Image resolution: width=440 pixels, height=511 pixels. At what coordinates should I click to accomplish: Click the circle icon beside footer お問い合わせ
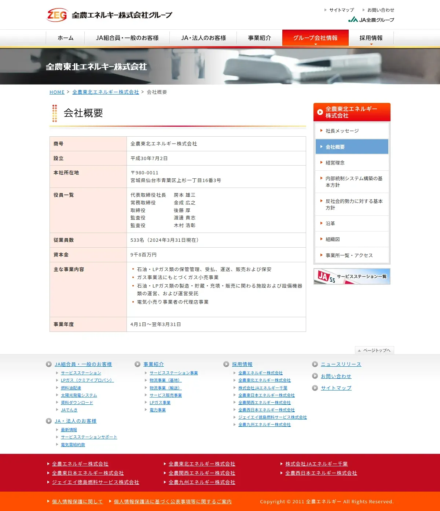click(x=315, y=376)
